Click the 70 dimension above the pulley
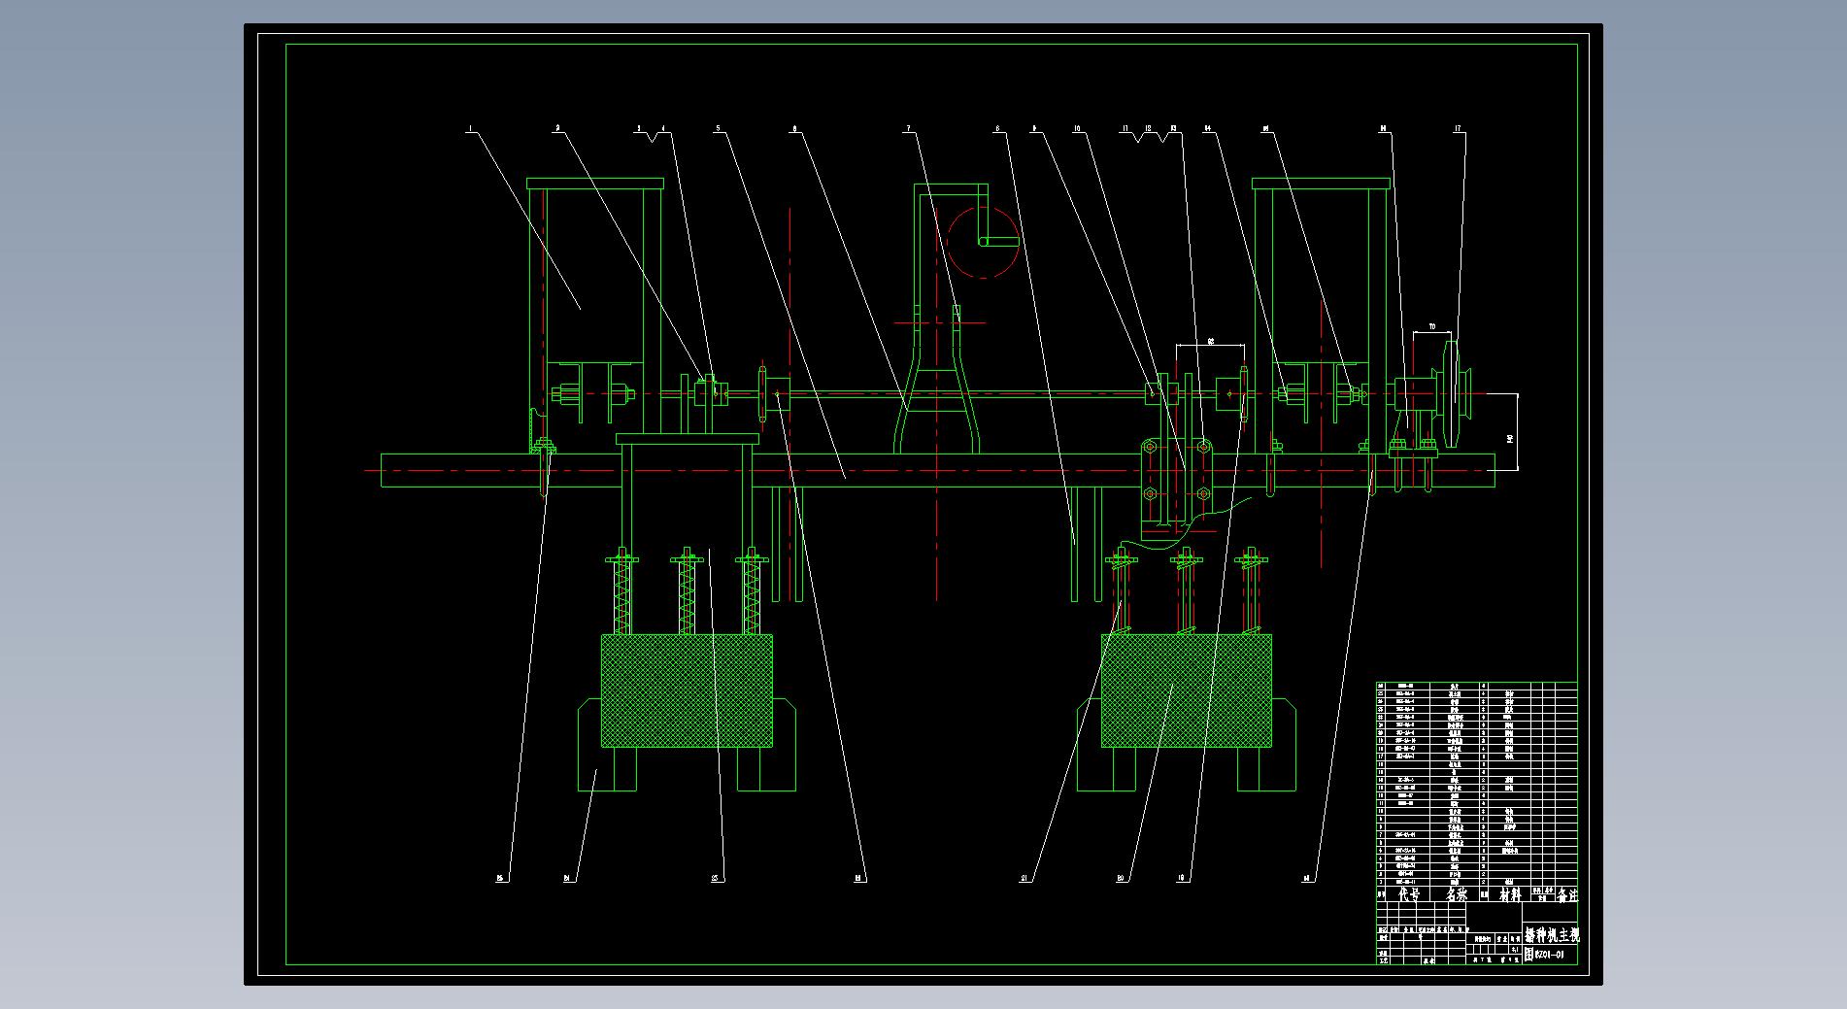The width and height of the screenshot is (1847, 1009). click(x=1431, y=327)
